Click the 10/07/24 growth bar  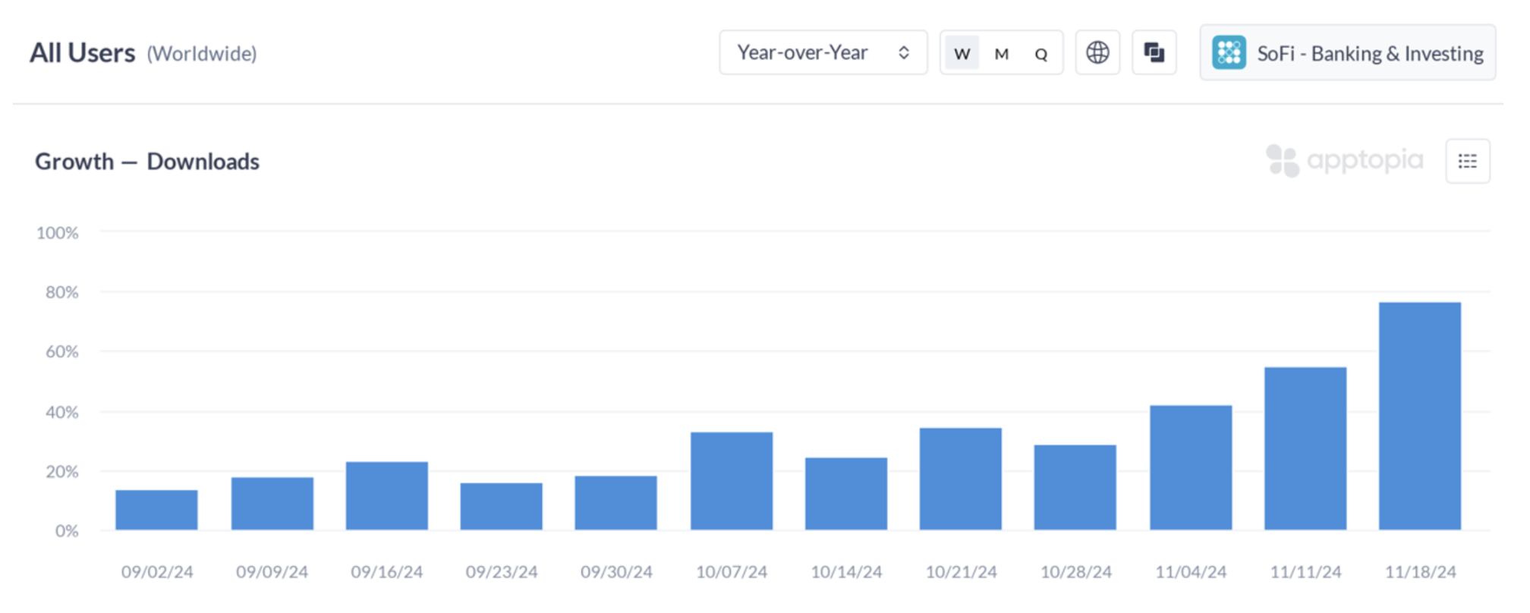pos(731,481)
